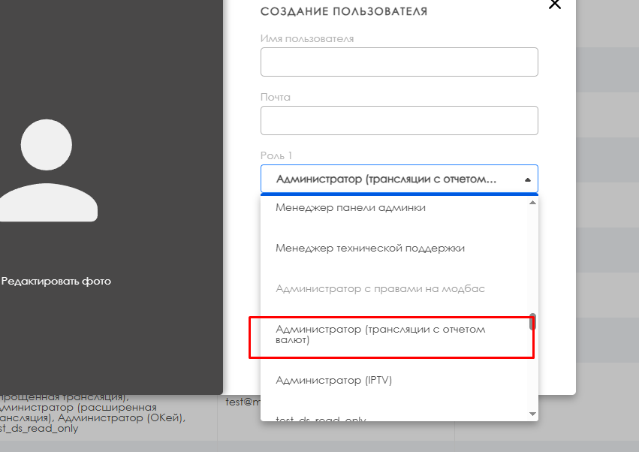Click into the Почта input field
Image resolution: width=639 pixels, height=452 pixels.
[399, 121]
